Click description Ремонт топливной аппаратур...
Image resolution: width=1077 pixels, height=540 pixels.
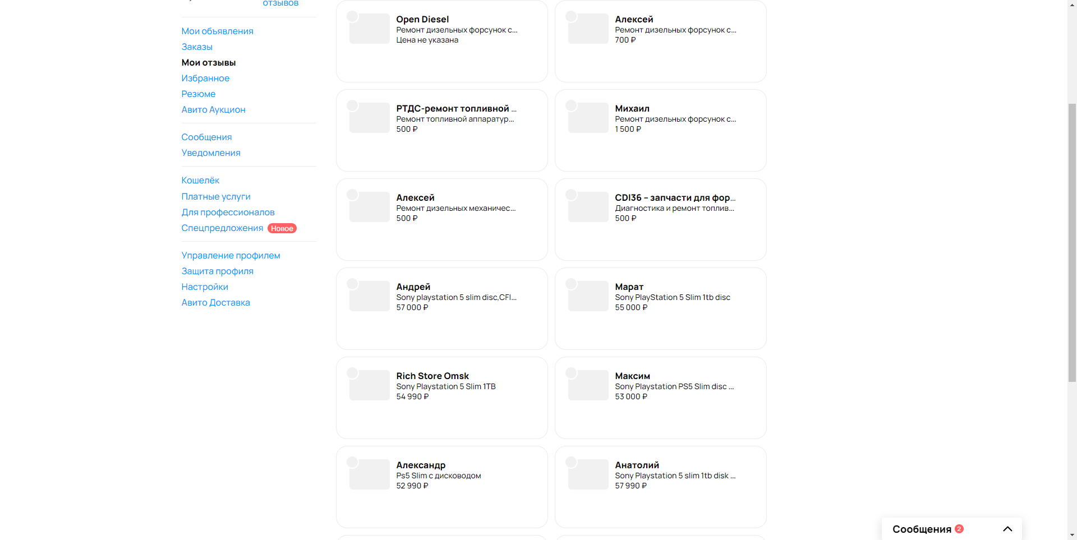(x=455, y=119)
